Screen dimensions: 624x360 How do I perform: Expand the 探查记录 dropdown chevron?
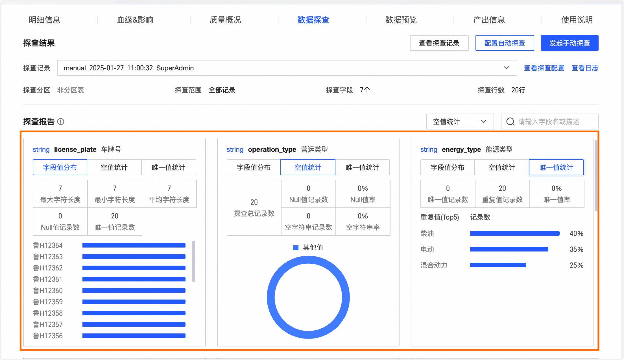coord(506,68)
